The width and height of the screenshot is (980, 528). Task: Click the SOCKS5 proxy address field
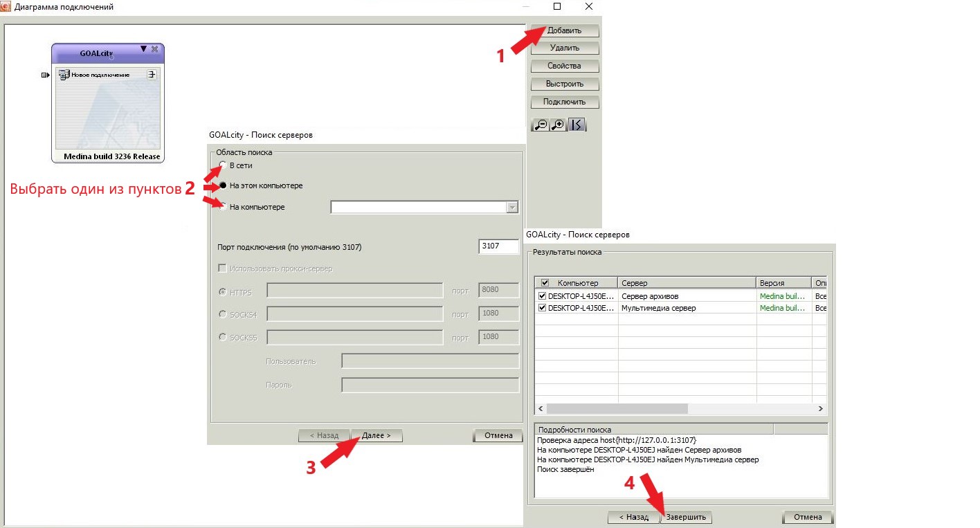pos(354,337)
